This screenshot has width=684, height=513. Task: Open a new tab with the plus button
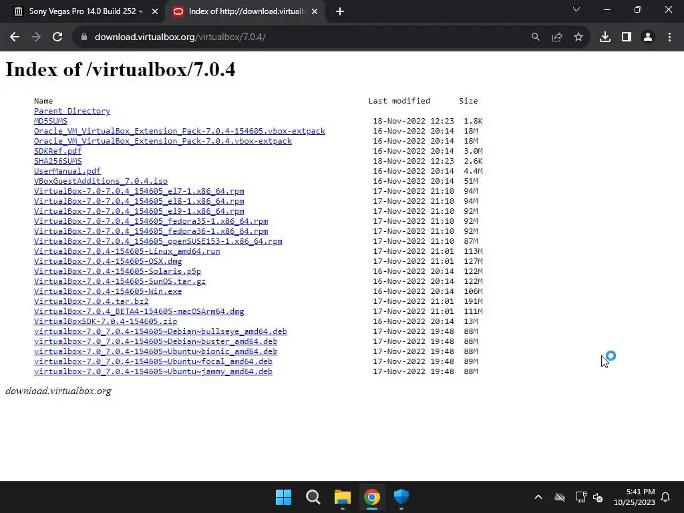tap(340, 11)
